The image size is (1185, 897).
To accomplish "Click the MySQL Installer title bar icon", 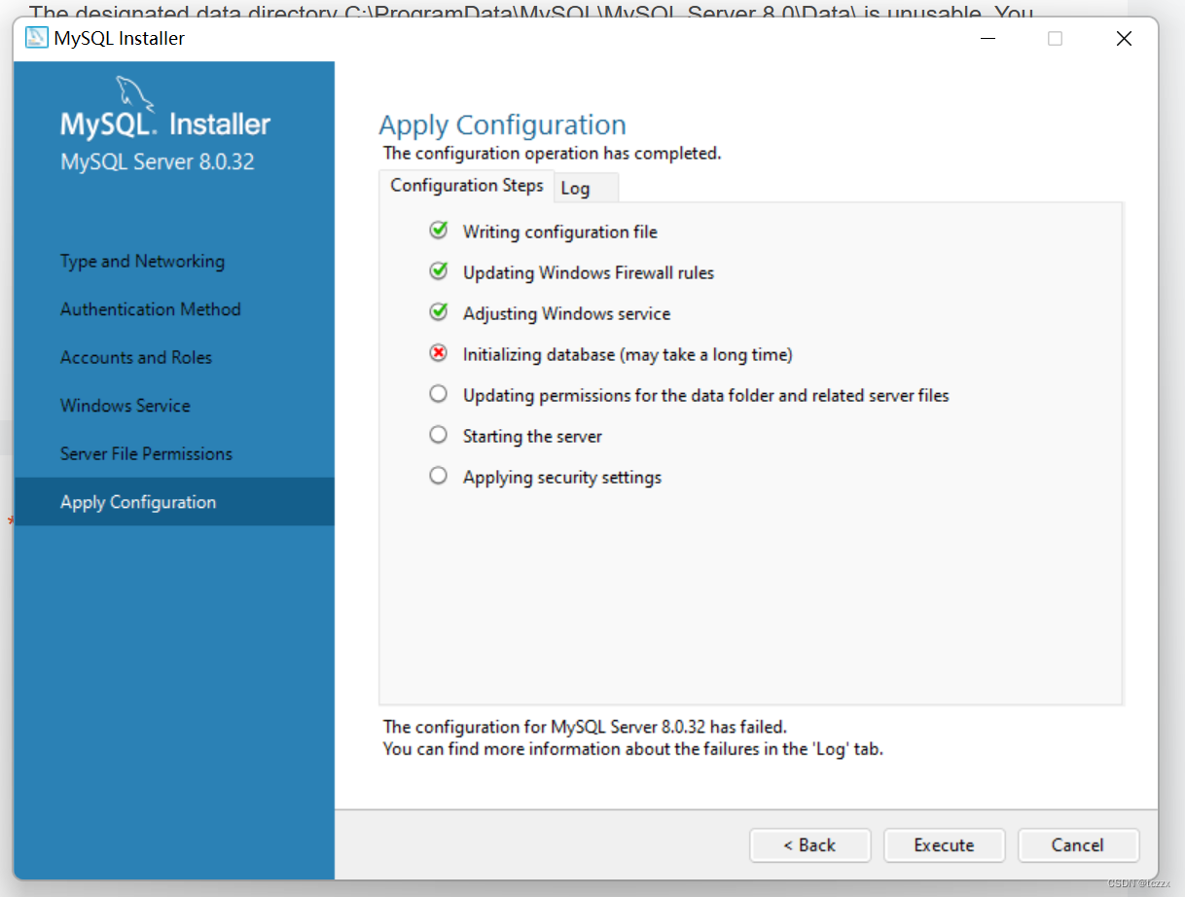I will coord(36,37).
